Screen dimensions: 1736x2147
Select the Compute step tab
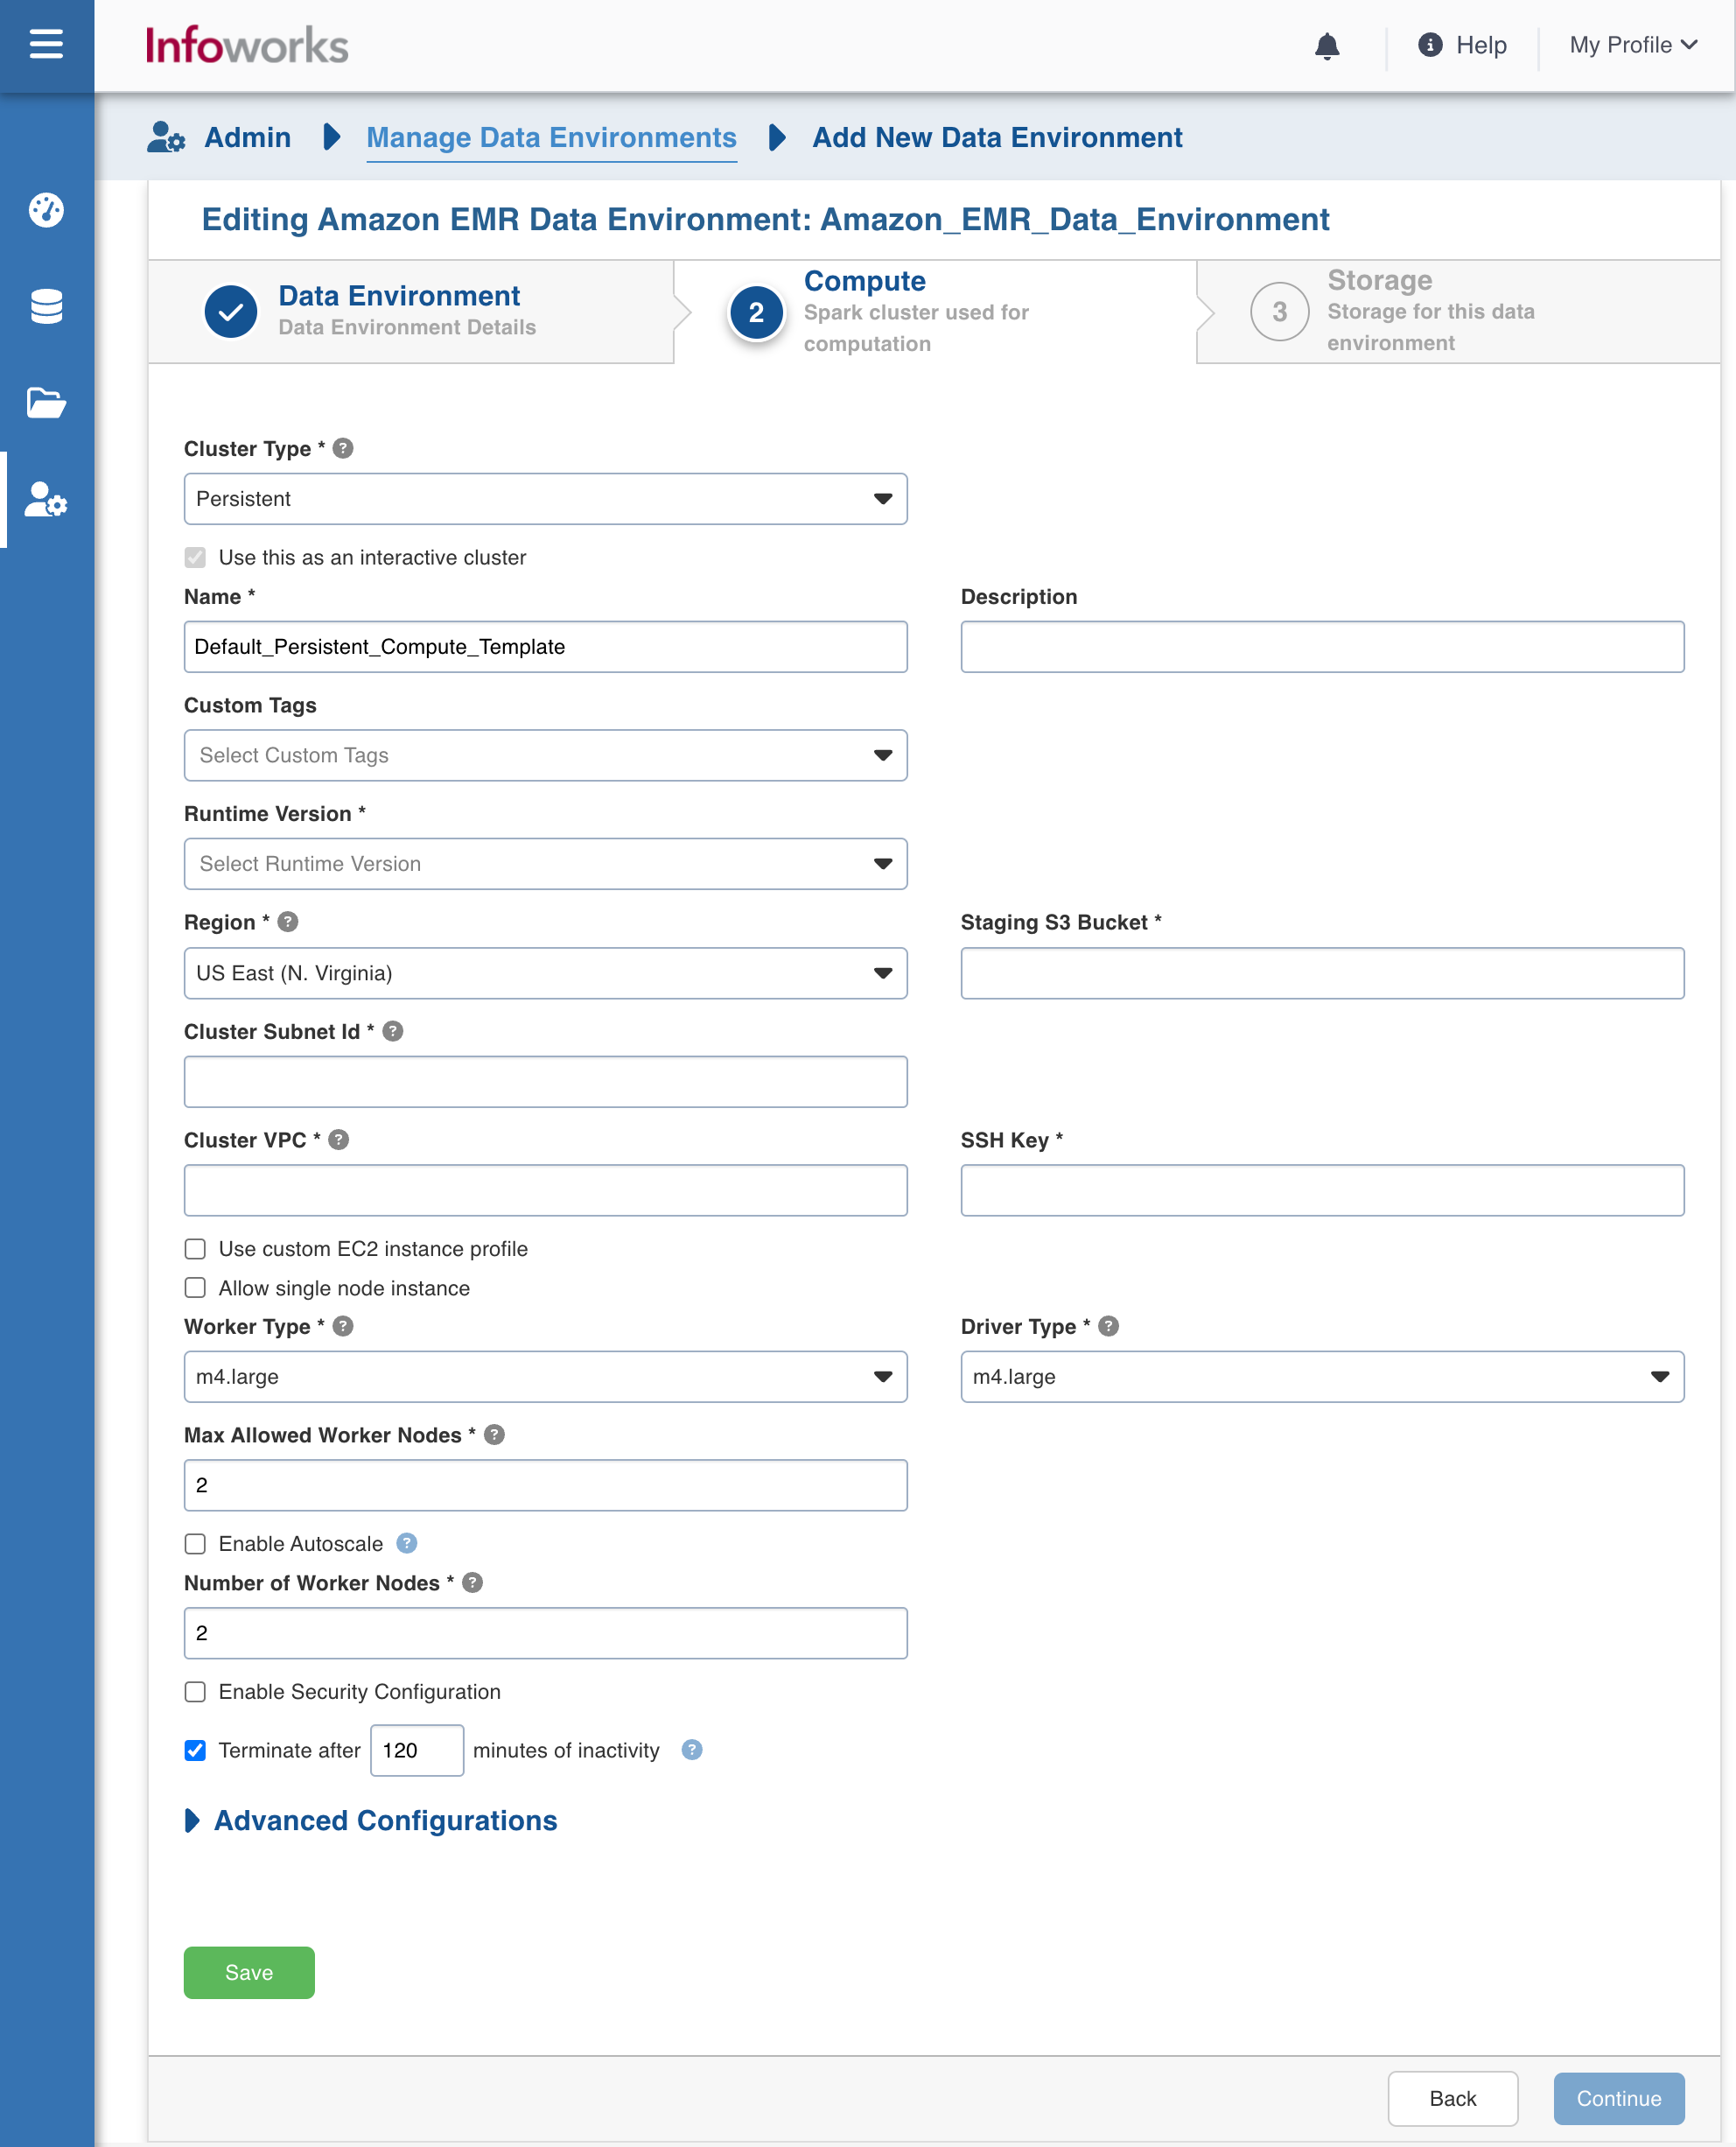[x=935, y=311]
